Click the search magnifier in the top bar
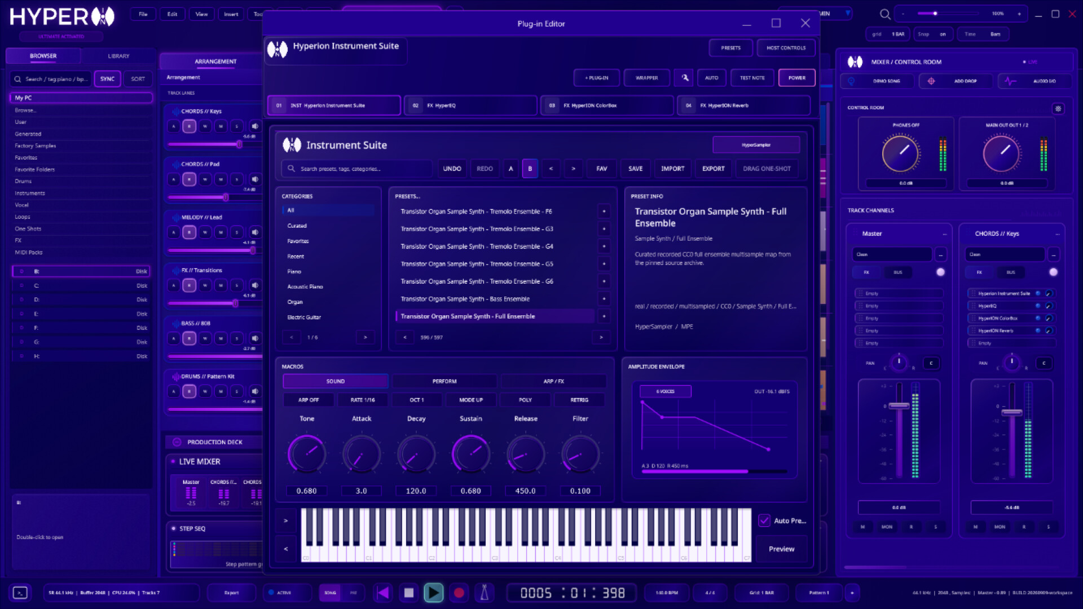The image size is (1083, 609). click(885, 14)
